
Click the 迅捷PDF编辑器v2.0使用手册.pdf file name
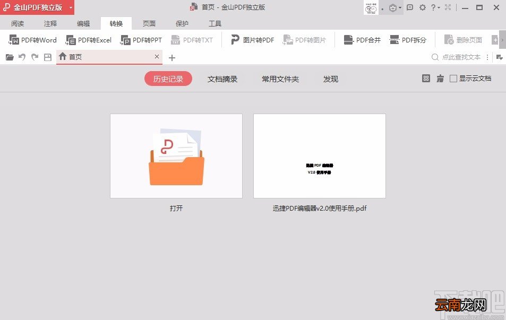[320, 209]
